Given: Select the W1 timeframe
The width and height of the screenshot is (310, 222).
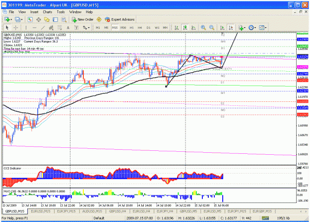Looking at the screenshot, I should (x=157, y=28).
